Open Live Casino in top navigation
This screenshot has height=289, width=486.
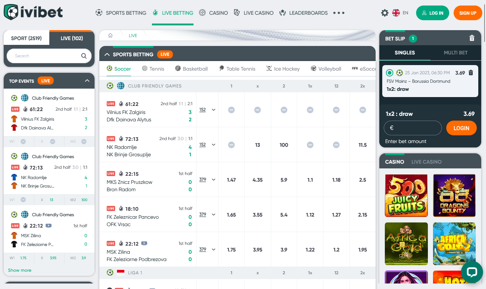(x=253, y=13)
